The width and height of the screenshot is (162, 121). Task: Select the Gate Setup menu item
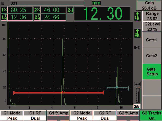151,71
